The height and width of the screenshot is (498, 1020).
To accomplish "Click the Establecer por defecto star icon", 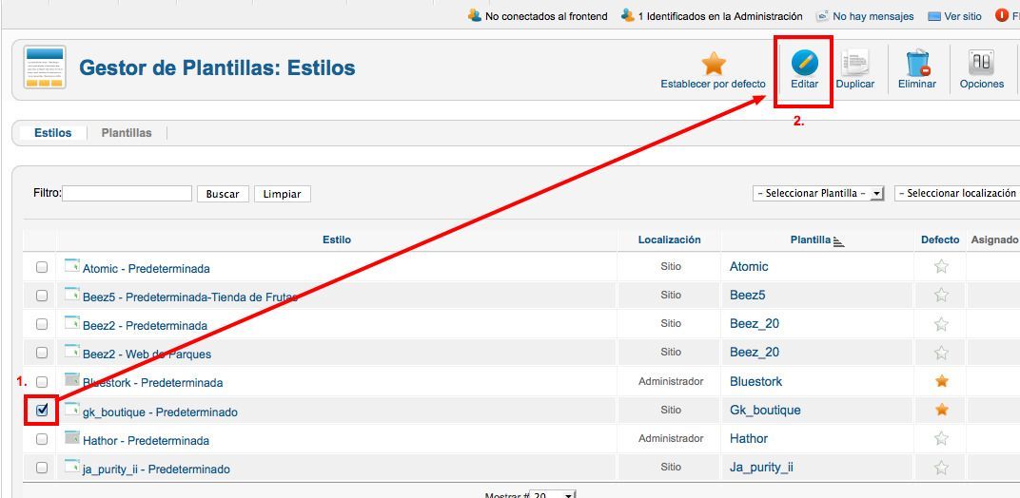I will pyautogui.click(x=713, y=64).
